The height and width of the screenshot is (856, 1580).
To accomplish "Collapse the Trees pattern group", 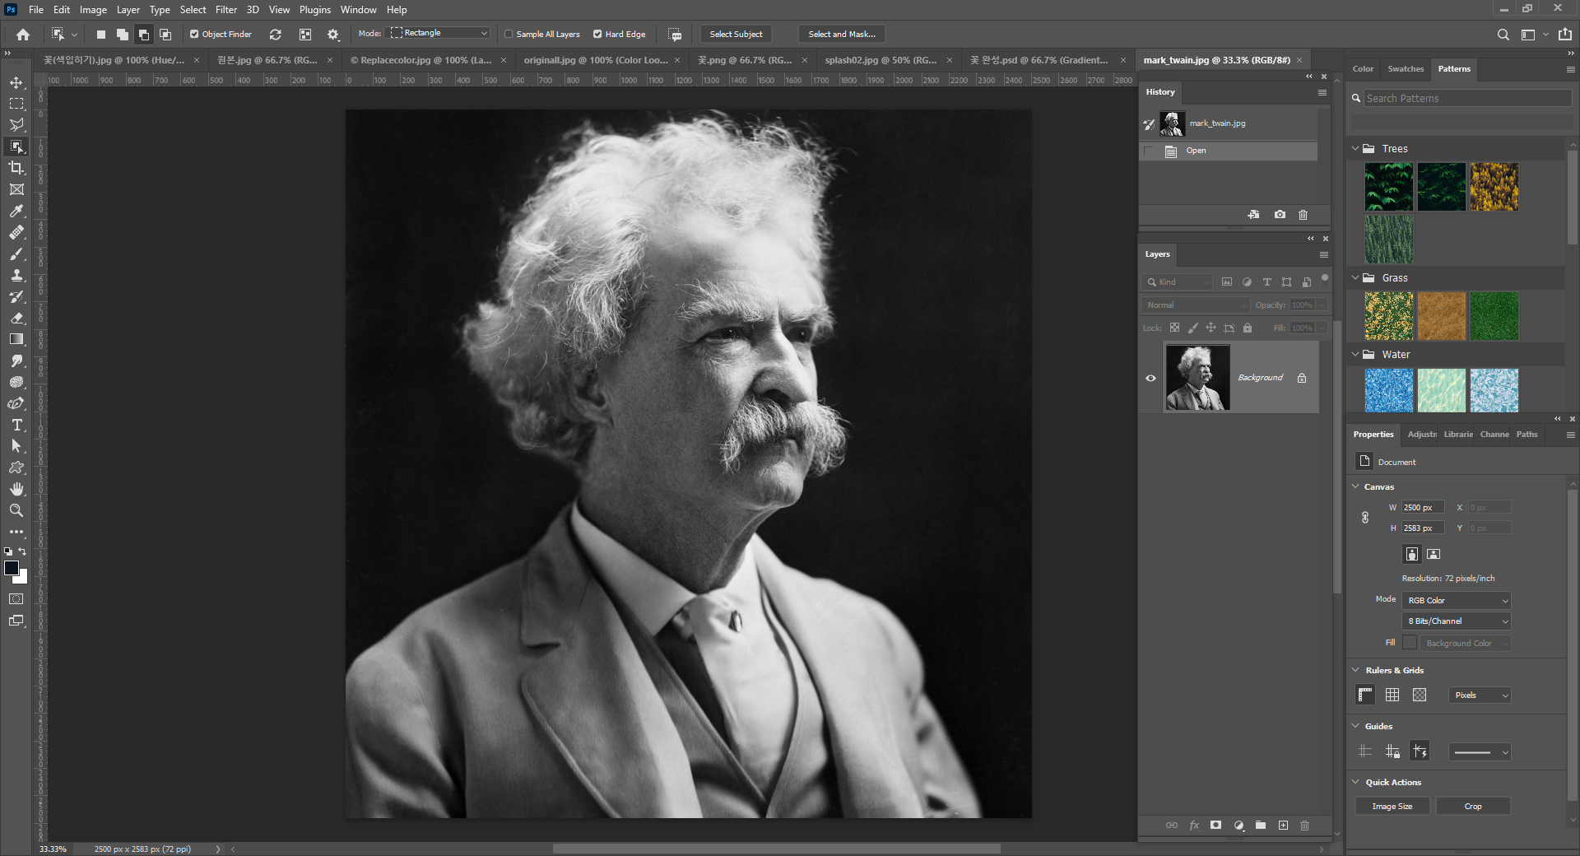I will pyautogui.click(x=1355, y=149).
